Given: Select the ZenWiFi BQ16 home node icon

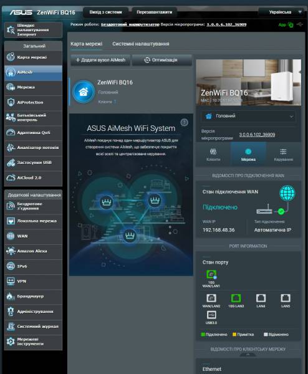Looking at the screenshot, I should 84,92.
